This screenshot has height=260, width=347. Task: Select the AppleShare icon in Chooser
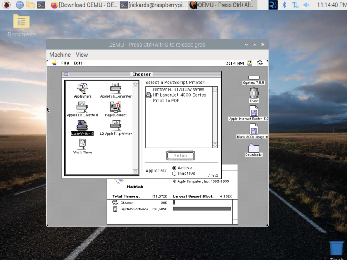point(83,88)
